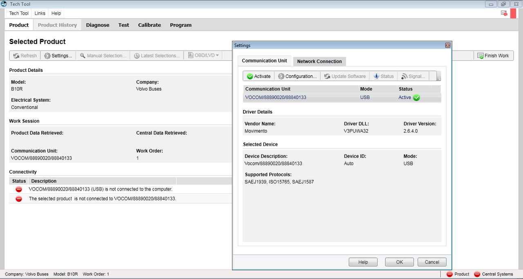Open the OBD/LVD dropdown
Image resolution: width=523 pixels, height=279 pixels.
pos(203,55)
